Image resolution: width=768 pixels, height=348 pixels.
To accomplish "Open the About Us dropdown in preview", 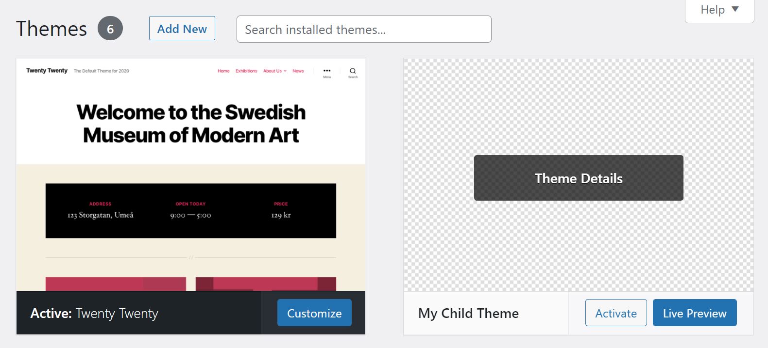I will (274, 71).
